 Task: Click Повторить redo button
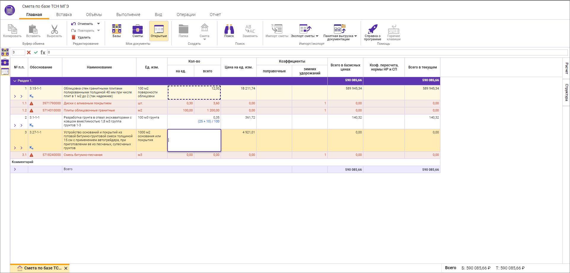pos(83,31)
